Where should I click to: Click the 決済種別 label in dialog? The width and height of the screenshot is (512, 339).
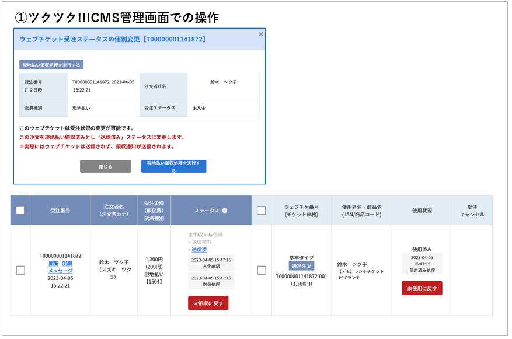[x=33, y=108]
